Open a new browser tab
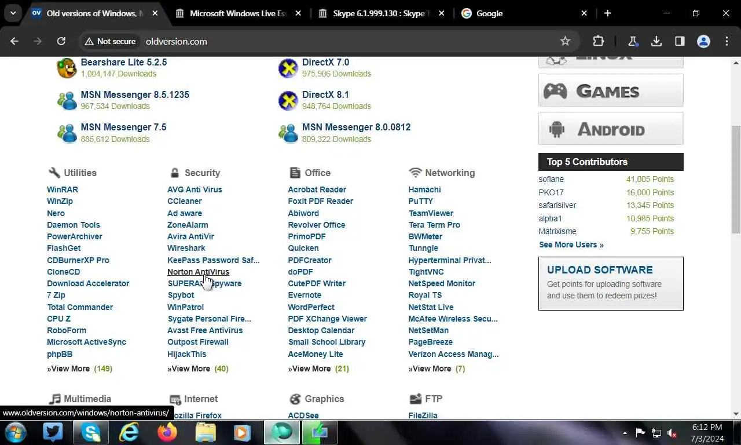Screen dimensions: 741x445 (x=607, y=13)
